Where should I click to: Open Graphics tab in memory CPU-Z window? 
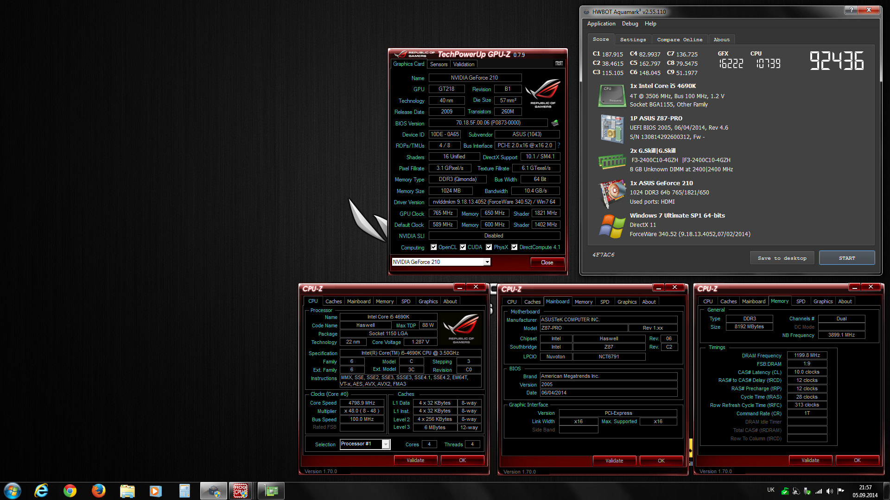coord(823,301)
